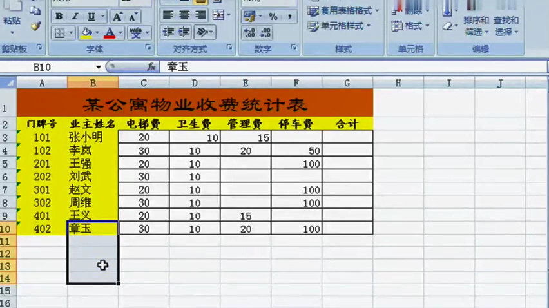
Task: Click the copy icon in clipboard group
Action: coord(35,10)
